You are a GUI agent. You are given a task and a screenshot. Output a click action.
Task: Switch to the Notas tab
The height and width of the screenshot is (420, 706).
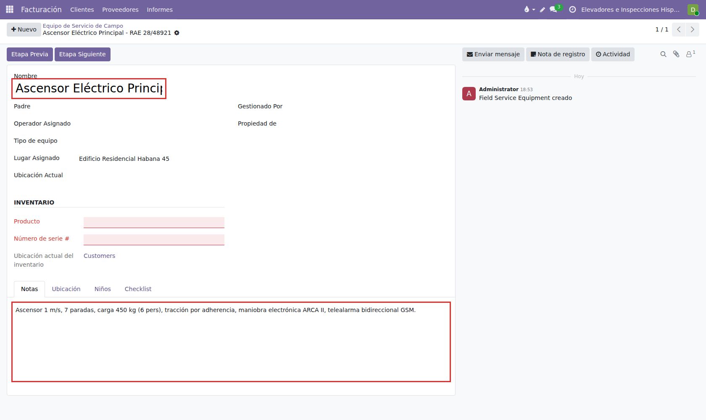point(29,289)
